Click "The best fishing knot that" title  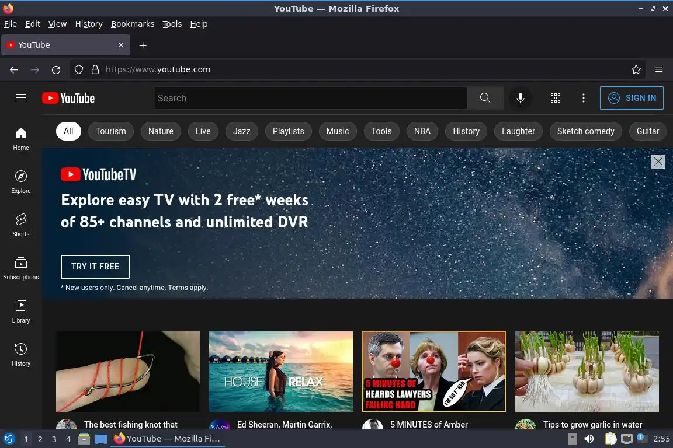[130, 425]
